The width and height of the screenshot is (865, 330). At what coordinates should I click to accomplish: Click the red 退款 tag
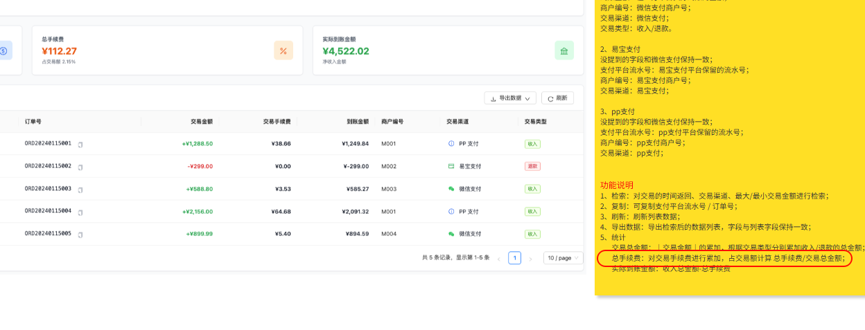tap(532, 167)
